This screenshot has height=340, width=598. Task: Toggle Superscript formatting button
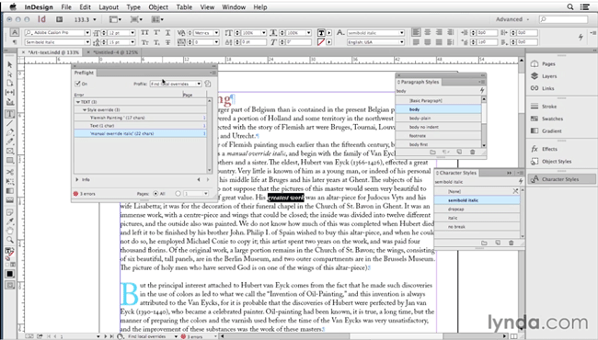pos(156,33)
